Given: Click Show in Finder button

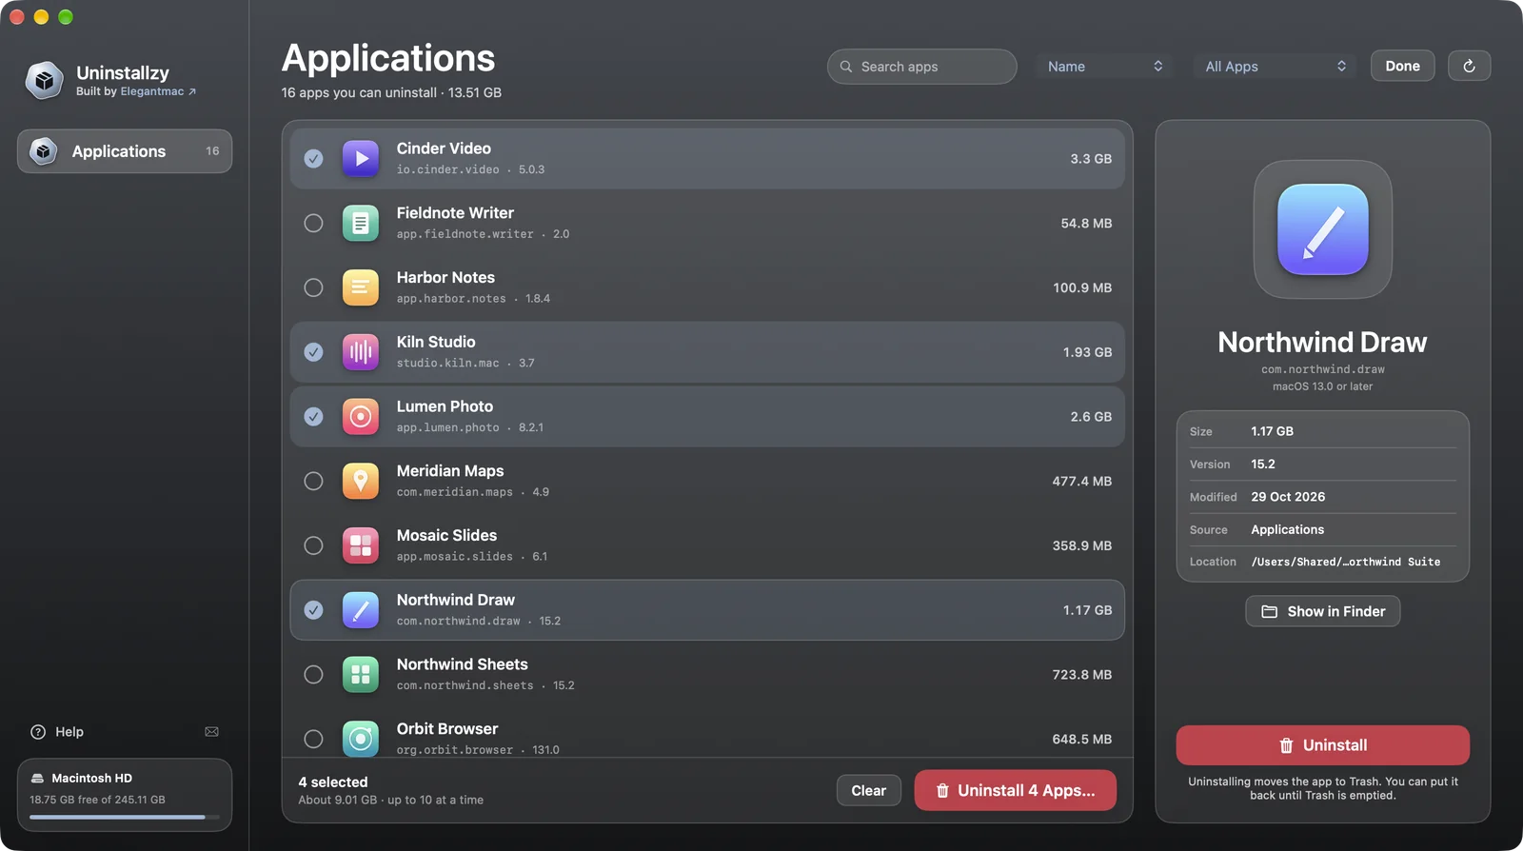Looking at the screenshot, I should click(x=1323, y=612).
